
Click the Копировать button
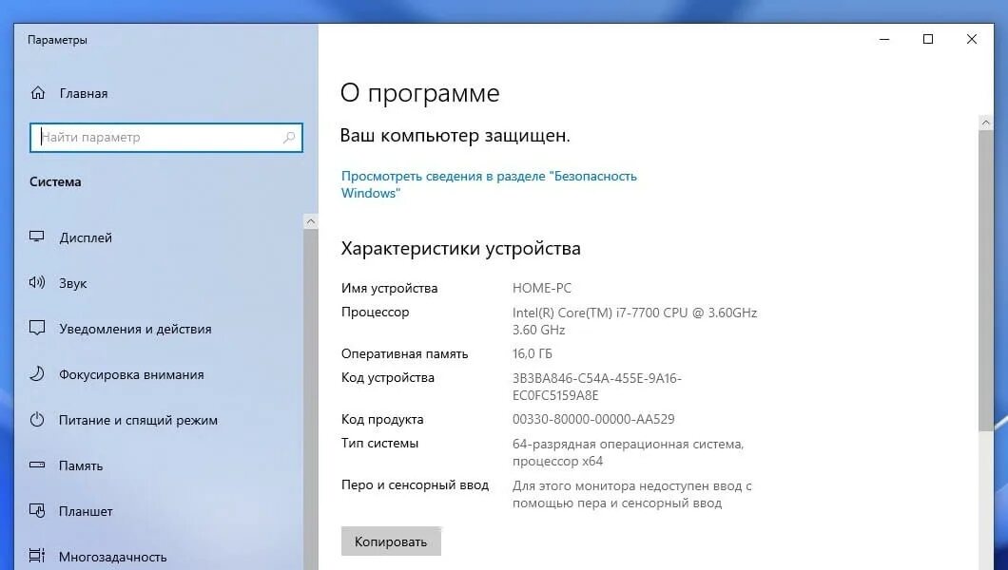(x=391, y=541)
